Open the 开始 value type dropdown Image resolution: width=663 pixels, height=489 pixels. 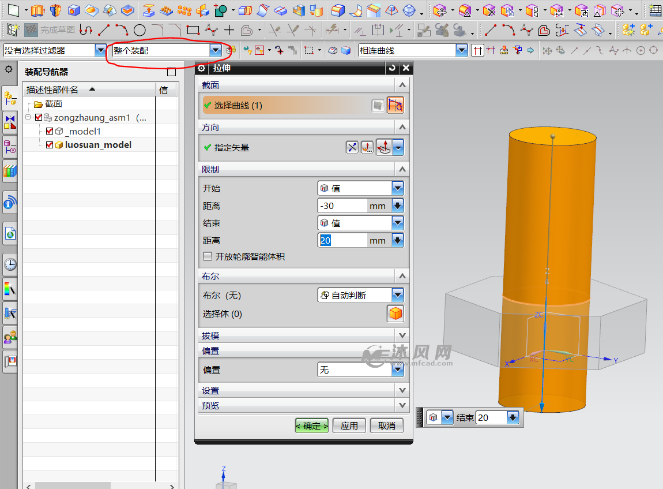pos(397,188)
